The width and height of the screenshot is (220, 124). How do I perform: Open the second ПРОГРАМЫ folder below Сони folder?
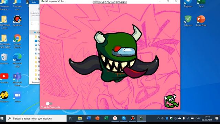pyautogui.click(x=4, y=41)
